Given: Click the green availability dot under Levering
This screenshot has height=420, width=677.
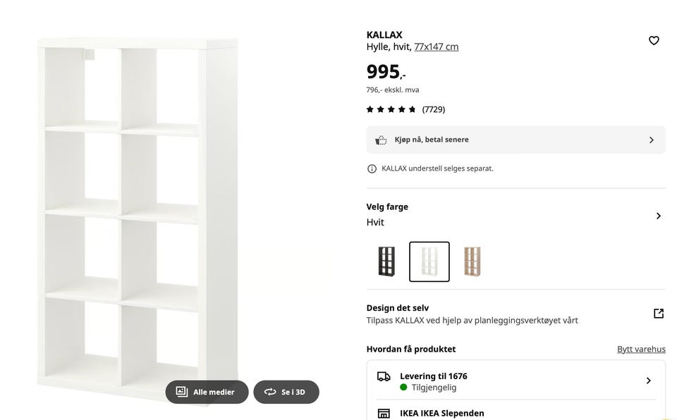Looking at the screenshot, I should 403,388.
